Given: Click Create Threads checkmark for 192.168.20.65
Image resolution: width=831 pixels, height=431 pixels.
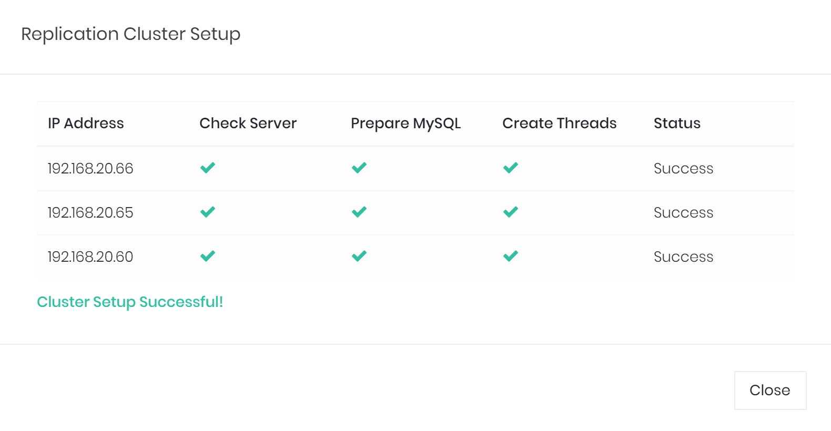Looking at the screenshot, I should [511, 212].
